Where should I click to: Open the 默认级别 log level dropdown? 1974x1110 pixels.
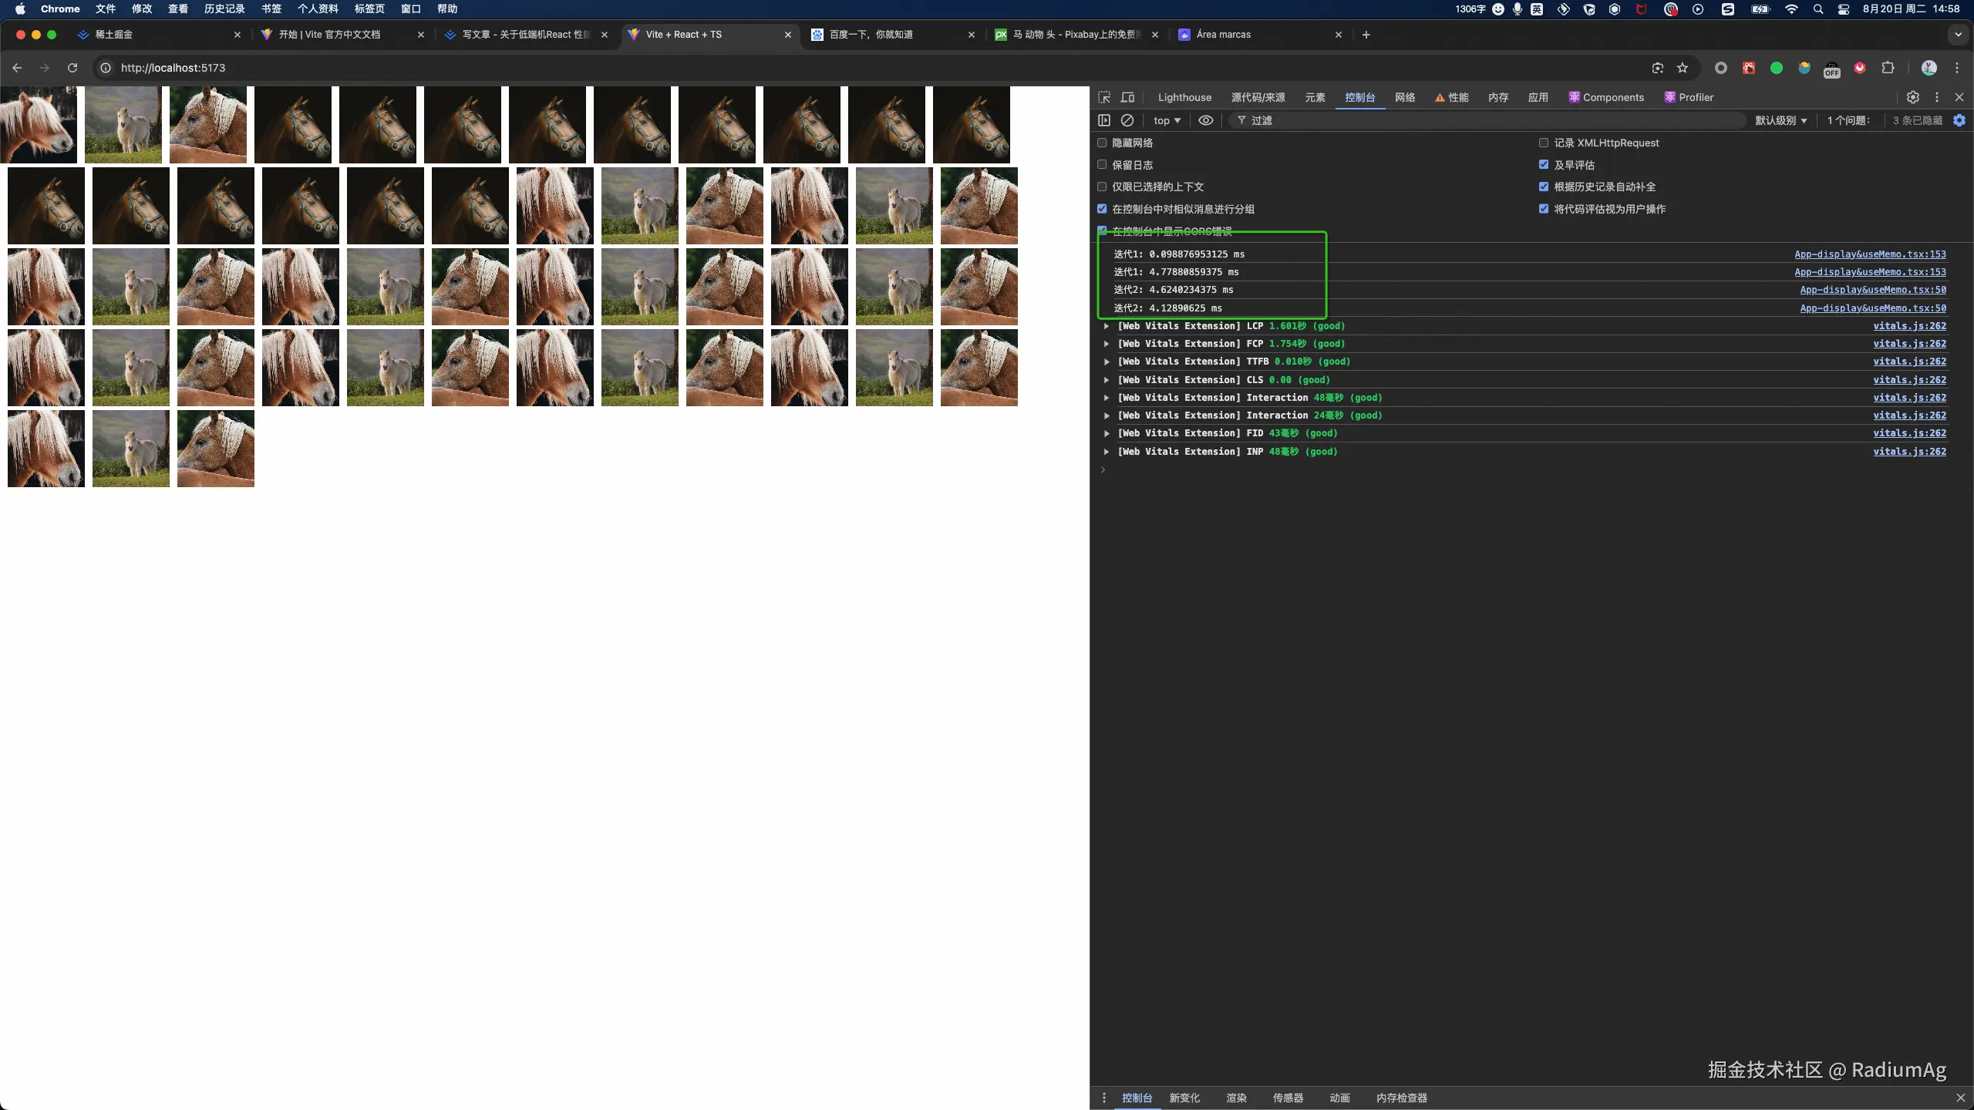[x=1780, y=120]
